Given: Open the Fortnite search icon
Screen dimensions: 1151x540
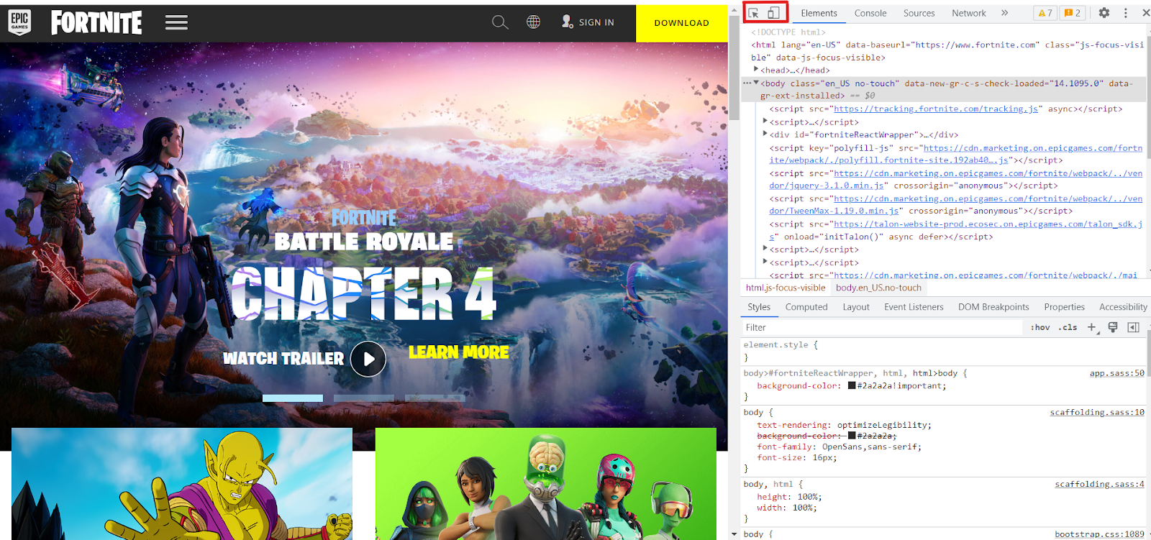Looking at the screenshot, I should [500, 22].
